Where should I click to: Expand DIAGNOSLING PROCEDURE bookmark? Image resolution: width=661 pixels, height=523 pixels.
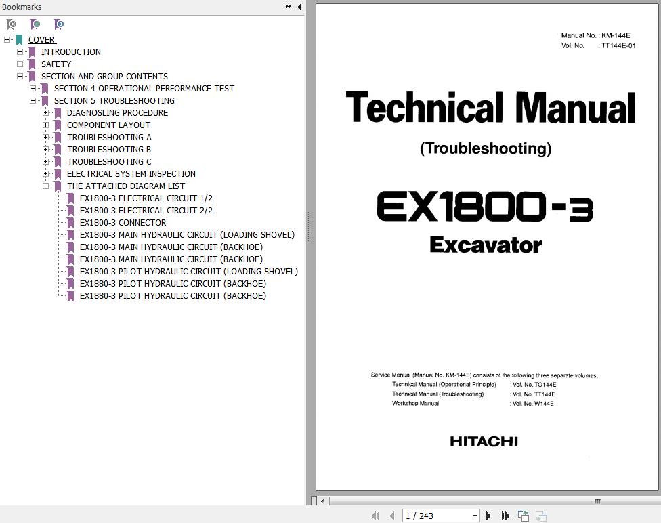(x=45, y=113)
